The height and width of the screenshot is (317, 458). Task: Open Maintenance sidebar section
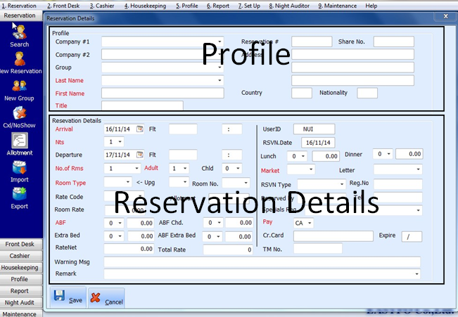tap(21, 313)
